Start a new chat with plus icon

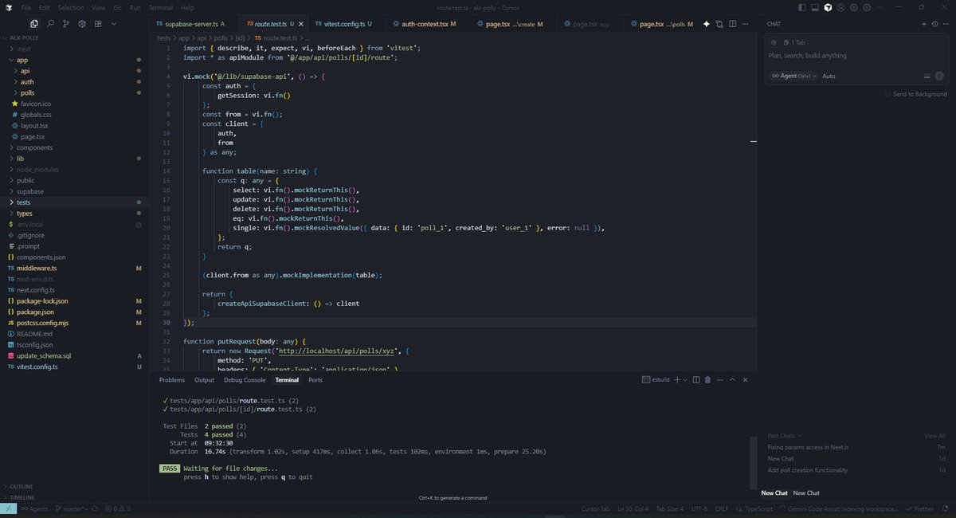click(923, 24)
